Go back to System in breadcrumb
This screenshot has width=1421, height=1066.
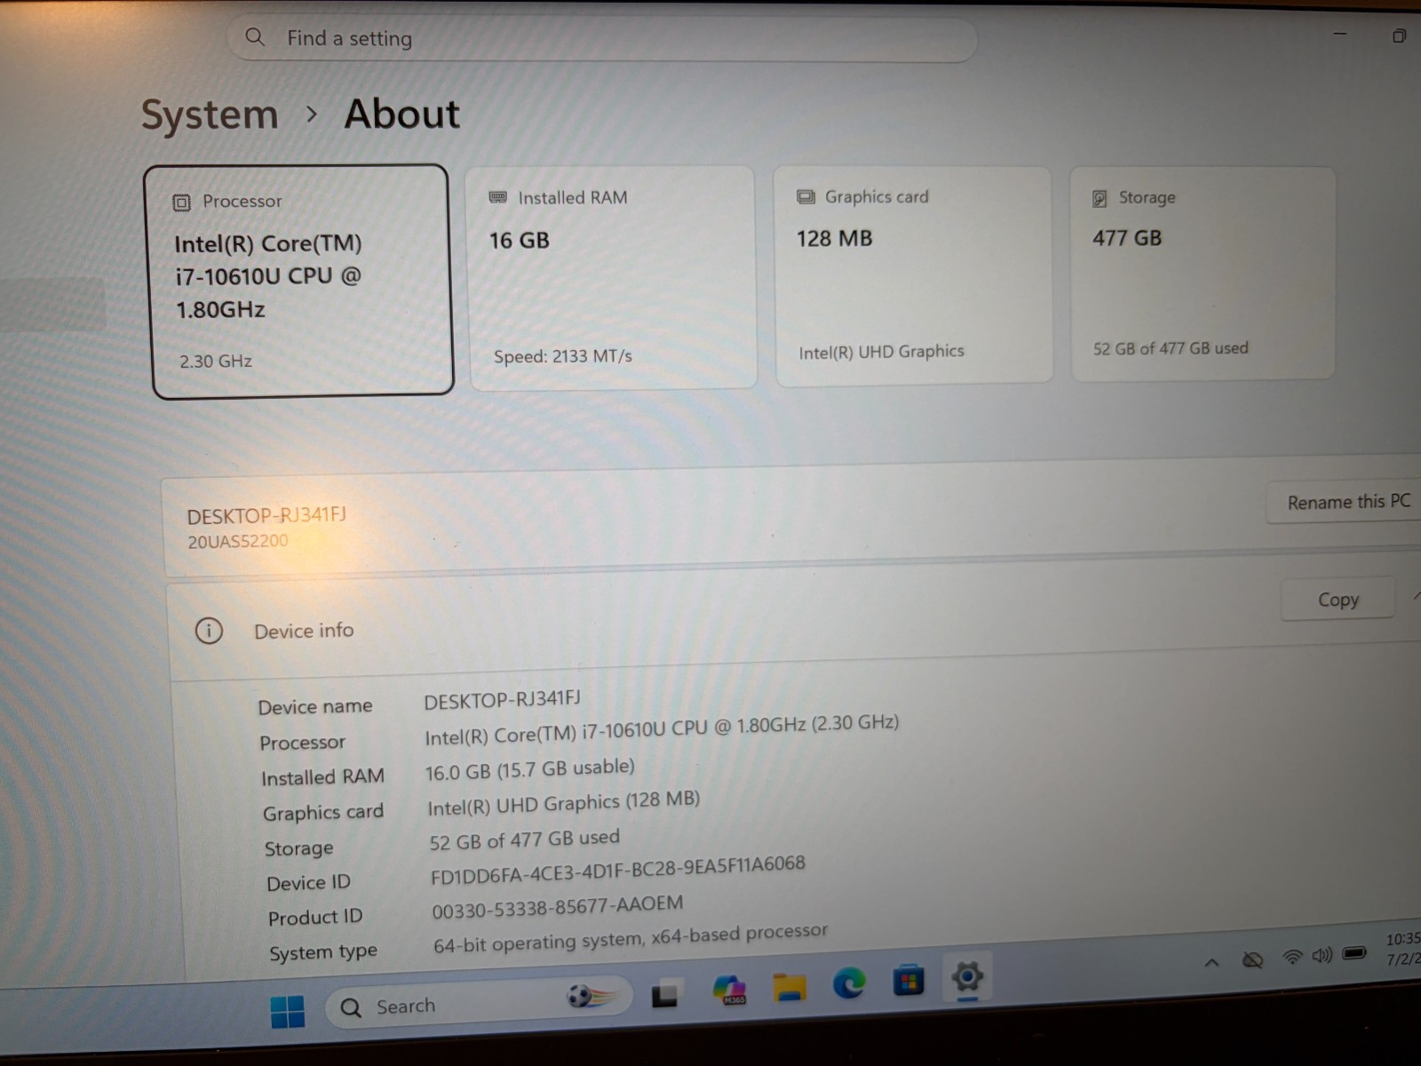click(210, 115)
